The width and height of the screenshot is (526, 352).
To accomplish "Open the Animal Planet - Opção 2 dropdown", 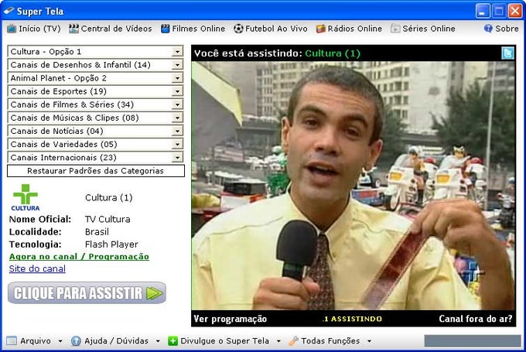I will click(177, 78).
